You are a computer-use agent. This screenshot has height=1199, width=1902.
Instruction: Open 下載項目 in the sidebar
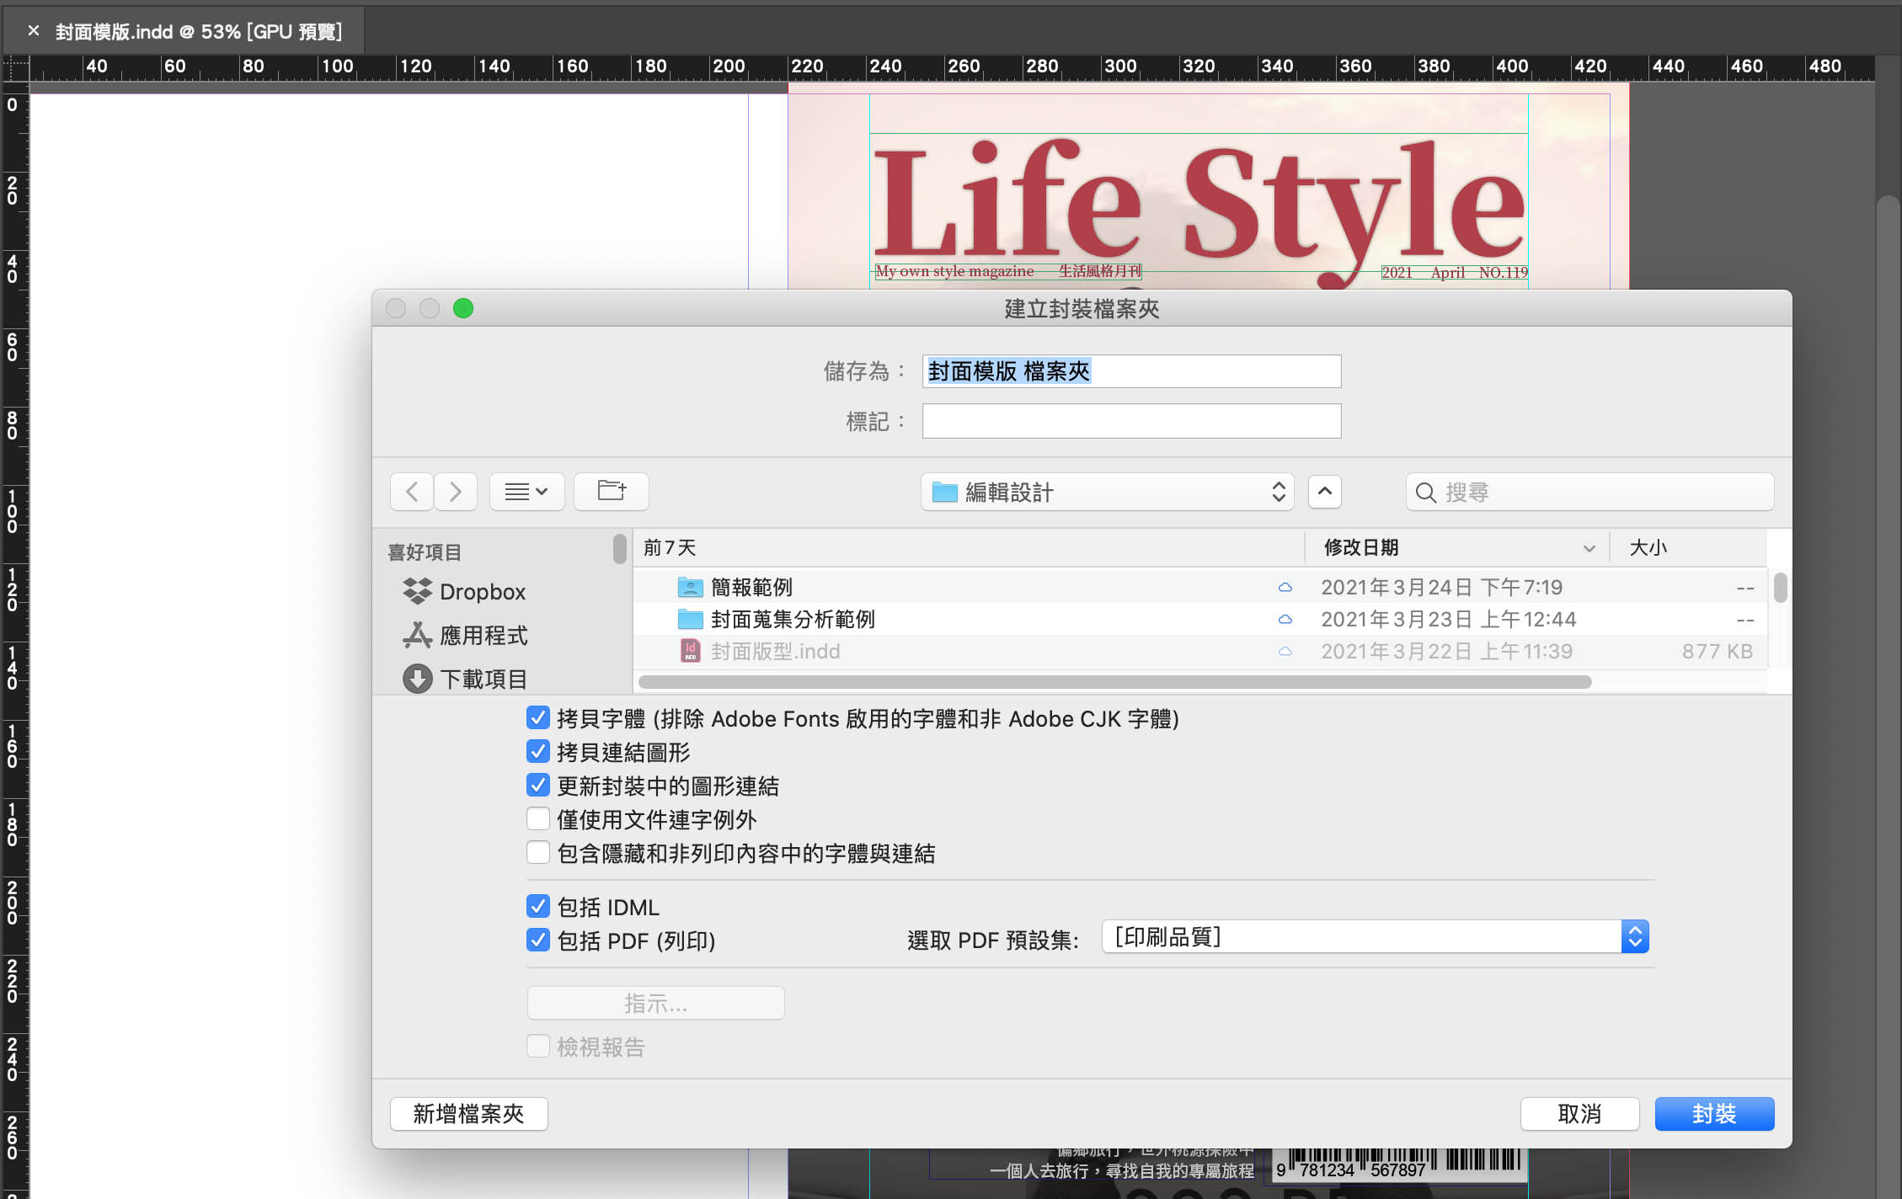click(483, 679)
